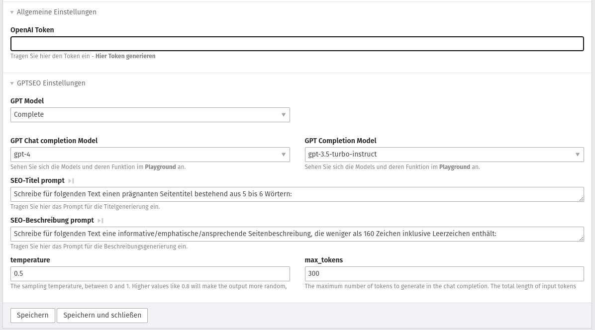Image resolution: width=595 pixels, height=330 pixels.
Task: Open the Hier Token generieren link
Action: point(125,56)
